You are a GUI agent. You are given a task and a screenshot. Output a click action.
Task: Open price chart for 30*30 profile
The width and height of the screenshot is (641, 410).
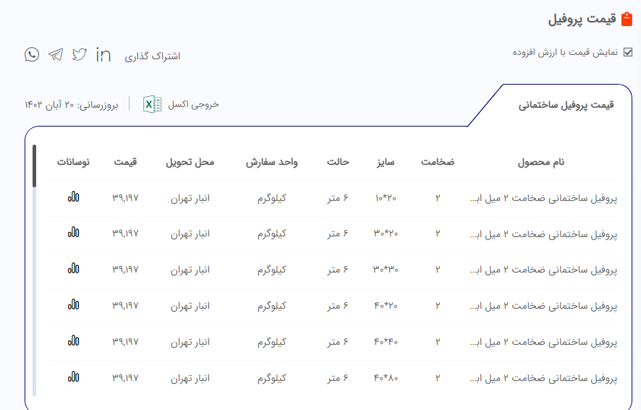tap(74, 269)
